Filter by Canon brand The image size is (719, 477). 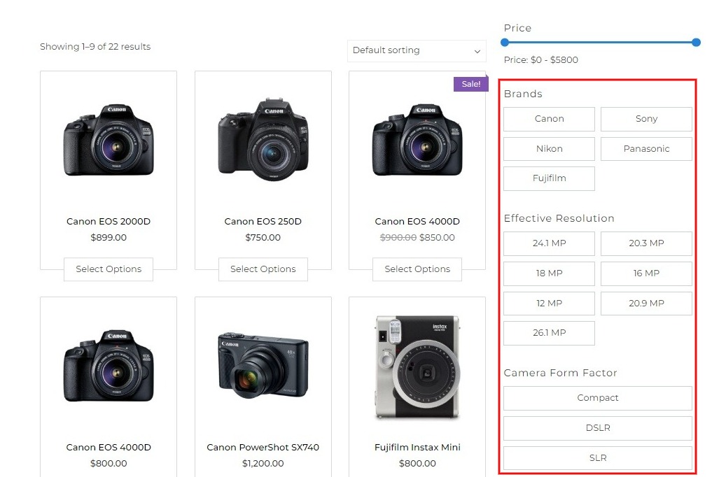pos(549,119)
